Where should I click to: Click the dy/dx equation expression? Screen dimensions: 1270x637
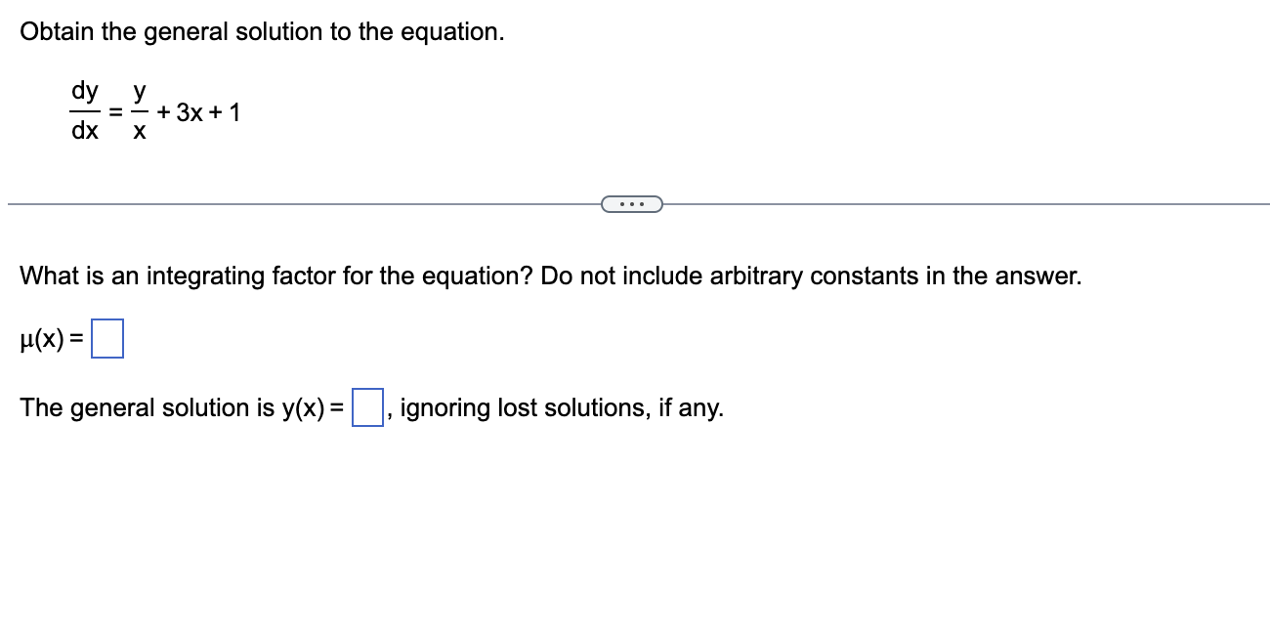coord(85,110)
